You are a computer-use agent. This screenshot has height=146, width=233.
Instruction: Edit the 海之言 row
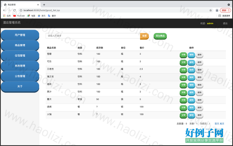(191, 78)
